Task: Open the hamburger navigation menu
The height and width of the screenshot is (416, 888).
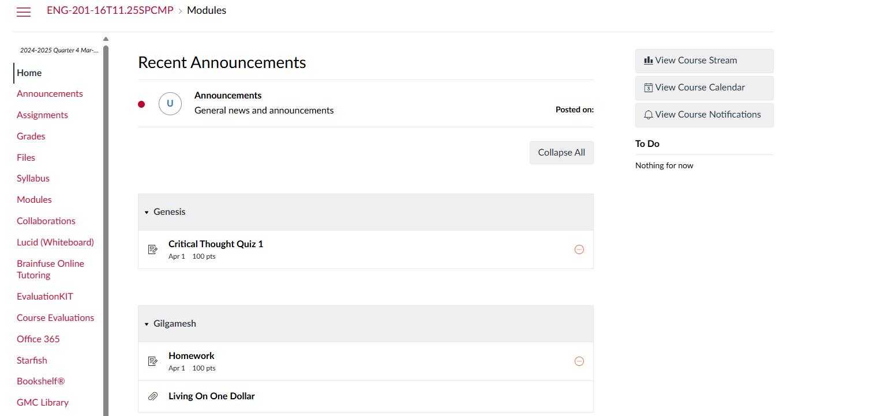Action: (24, 12)
